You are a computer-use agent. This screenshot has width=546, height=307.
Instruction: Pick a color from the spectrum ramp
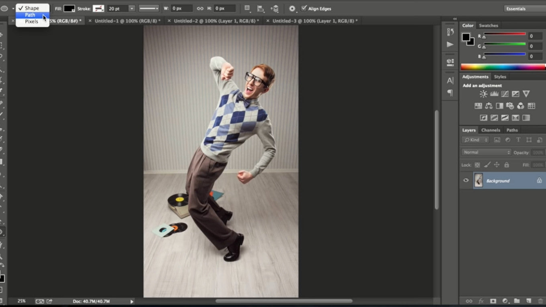coord(503,67)
